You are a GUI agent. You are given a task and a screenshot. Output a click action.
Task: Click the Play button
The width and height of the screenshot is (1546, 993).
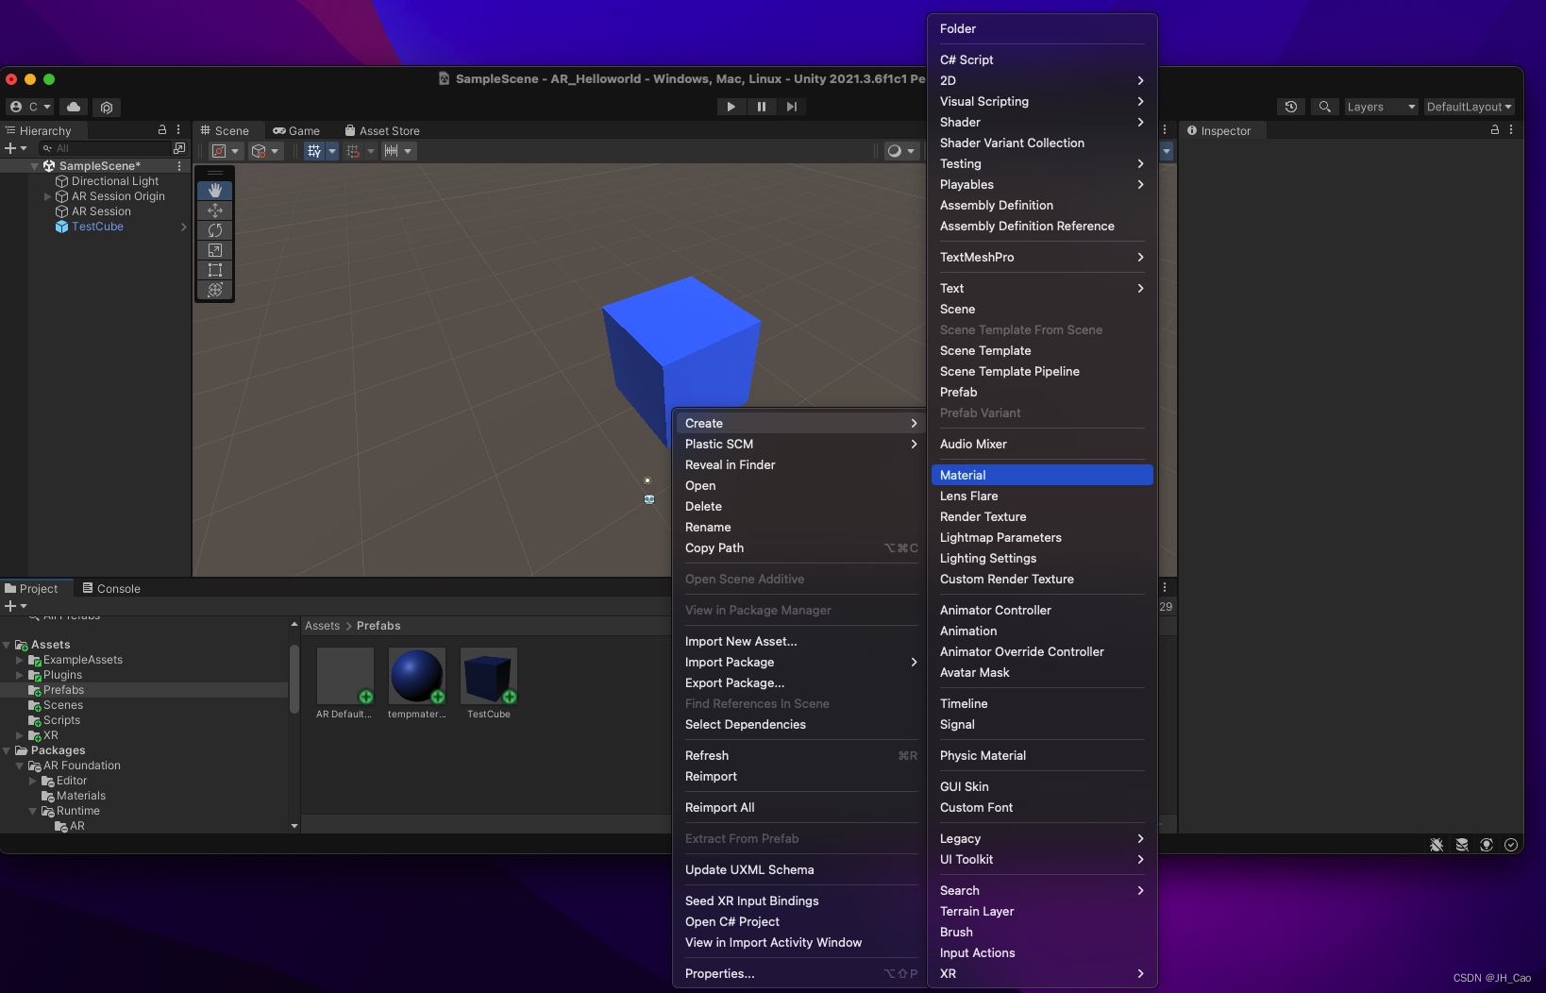(731, 107)
